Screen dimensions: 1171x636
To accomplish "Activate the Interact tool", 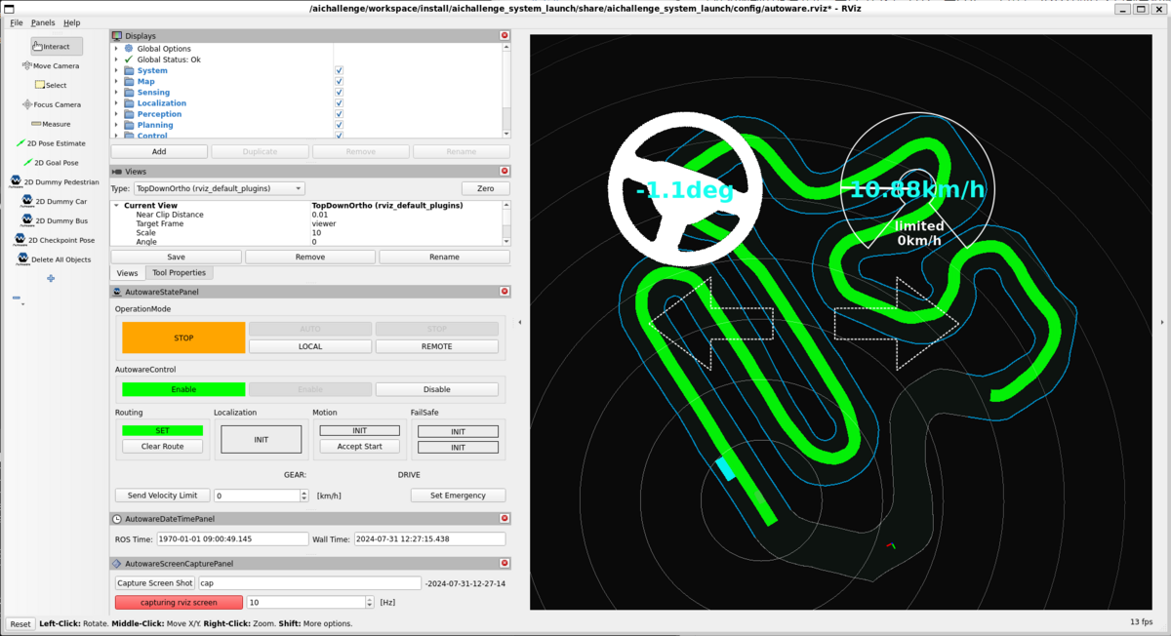I will tap(56, 46).
